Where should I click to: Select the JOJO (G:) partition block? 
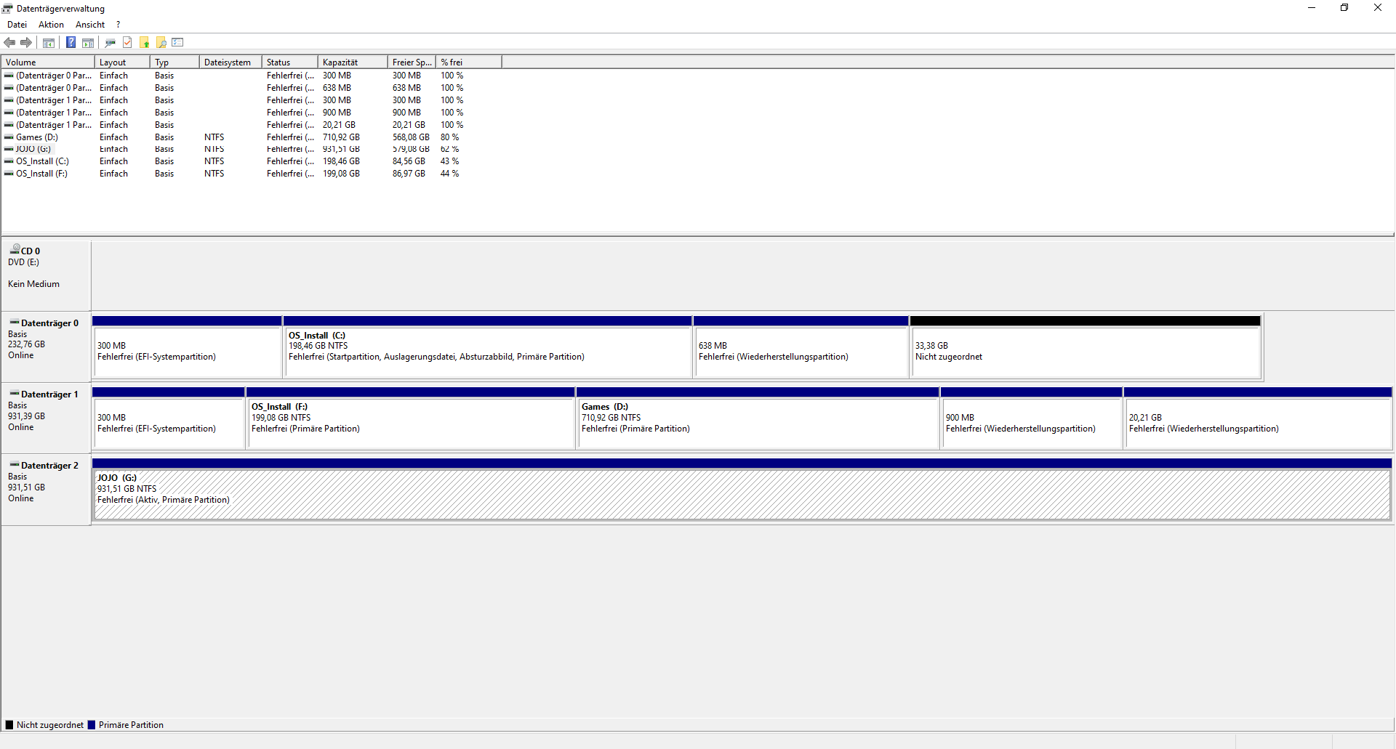(x=742, y=489)
